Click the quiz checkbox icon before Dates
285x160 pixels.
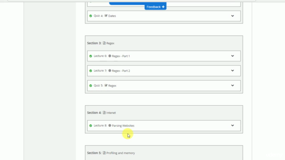tap(106, 16)
